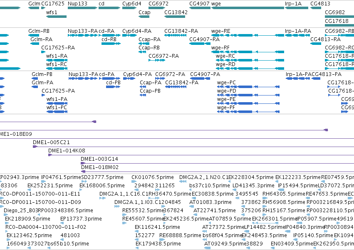The image size is (354, 250).
Task: Select the cd-PB protein label
Action: pyautogui.click(x=113, y=83)
